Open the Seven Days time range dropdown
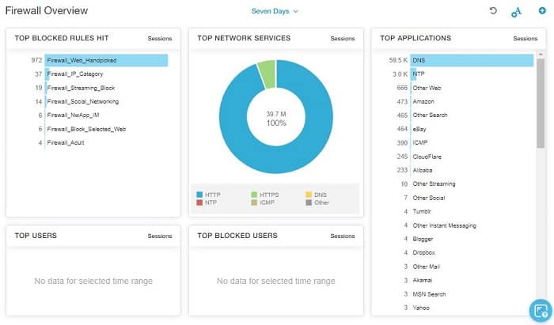Viewport: 554px width, 325px height. pyautogui.click(x=275, y=11)
